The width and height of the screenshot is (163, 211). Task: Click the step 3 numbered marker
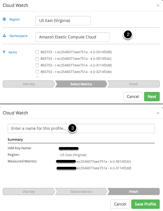[72, 128]
